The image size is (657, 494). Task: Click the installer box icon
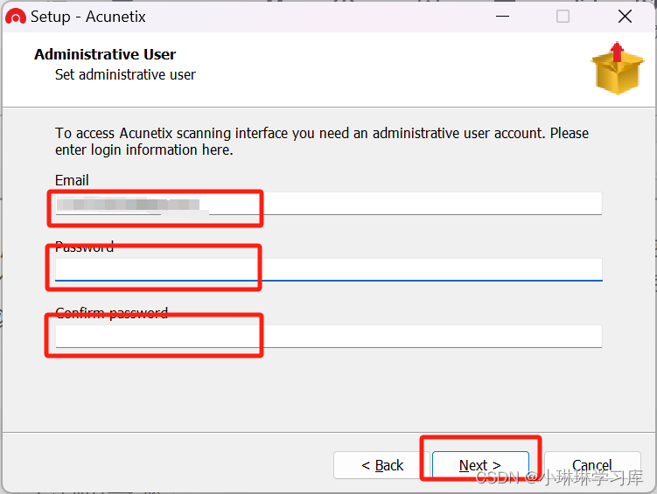[618, 68]
